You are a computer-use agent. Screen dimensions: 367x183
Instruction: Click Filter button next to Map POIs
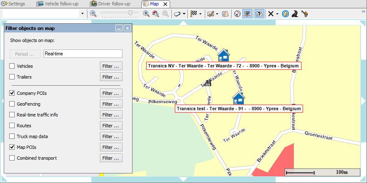[x=111, y=147]
